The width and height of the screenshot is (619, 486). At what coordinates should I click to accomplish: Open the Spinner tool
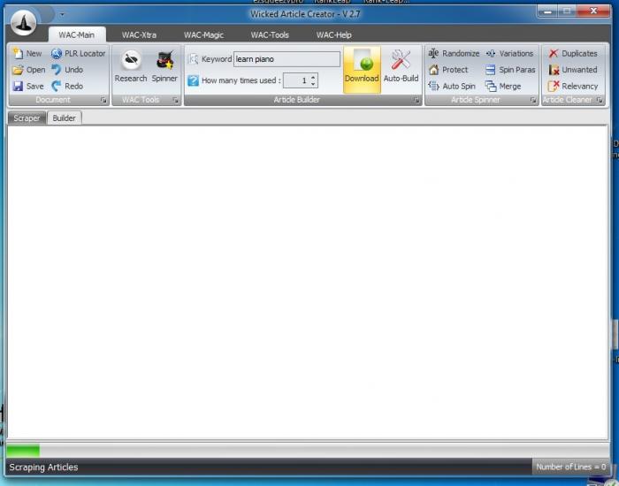pyautogui.click(x=164, y=66)
